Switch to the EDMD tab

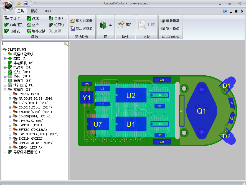coord(47,11)
